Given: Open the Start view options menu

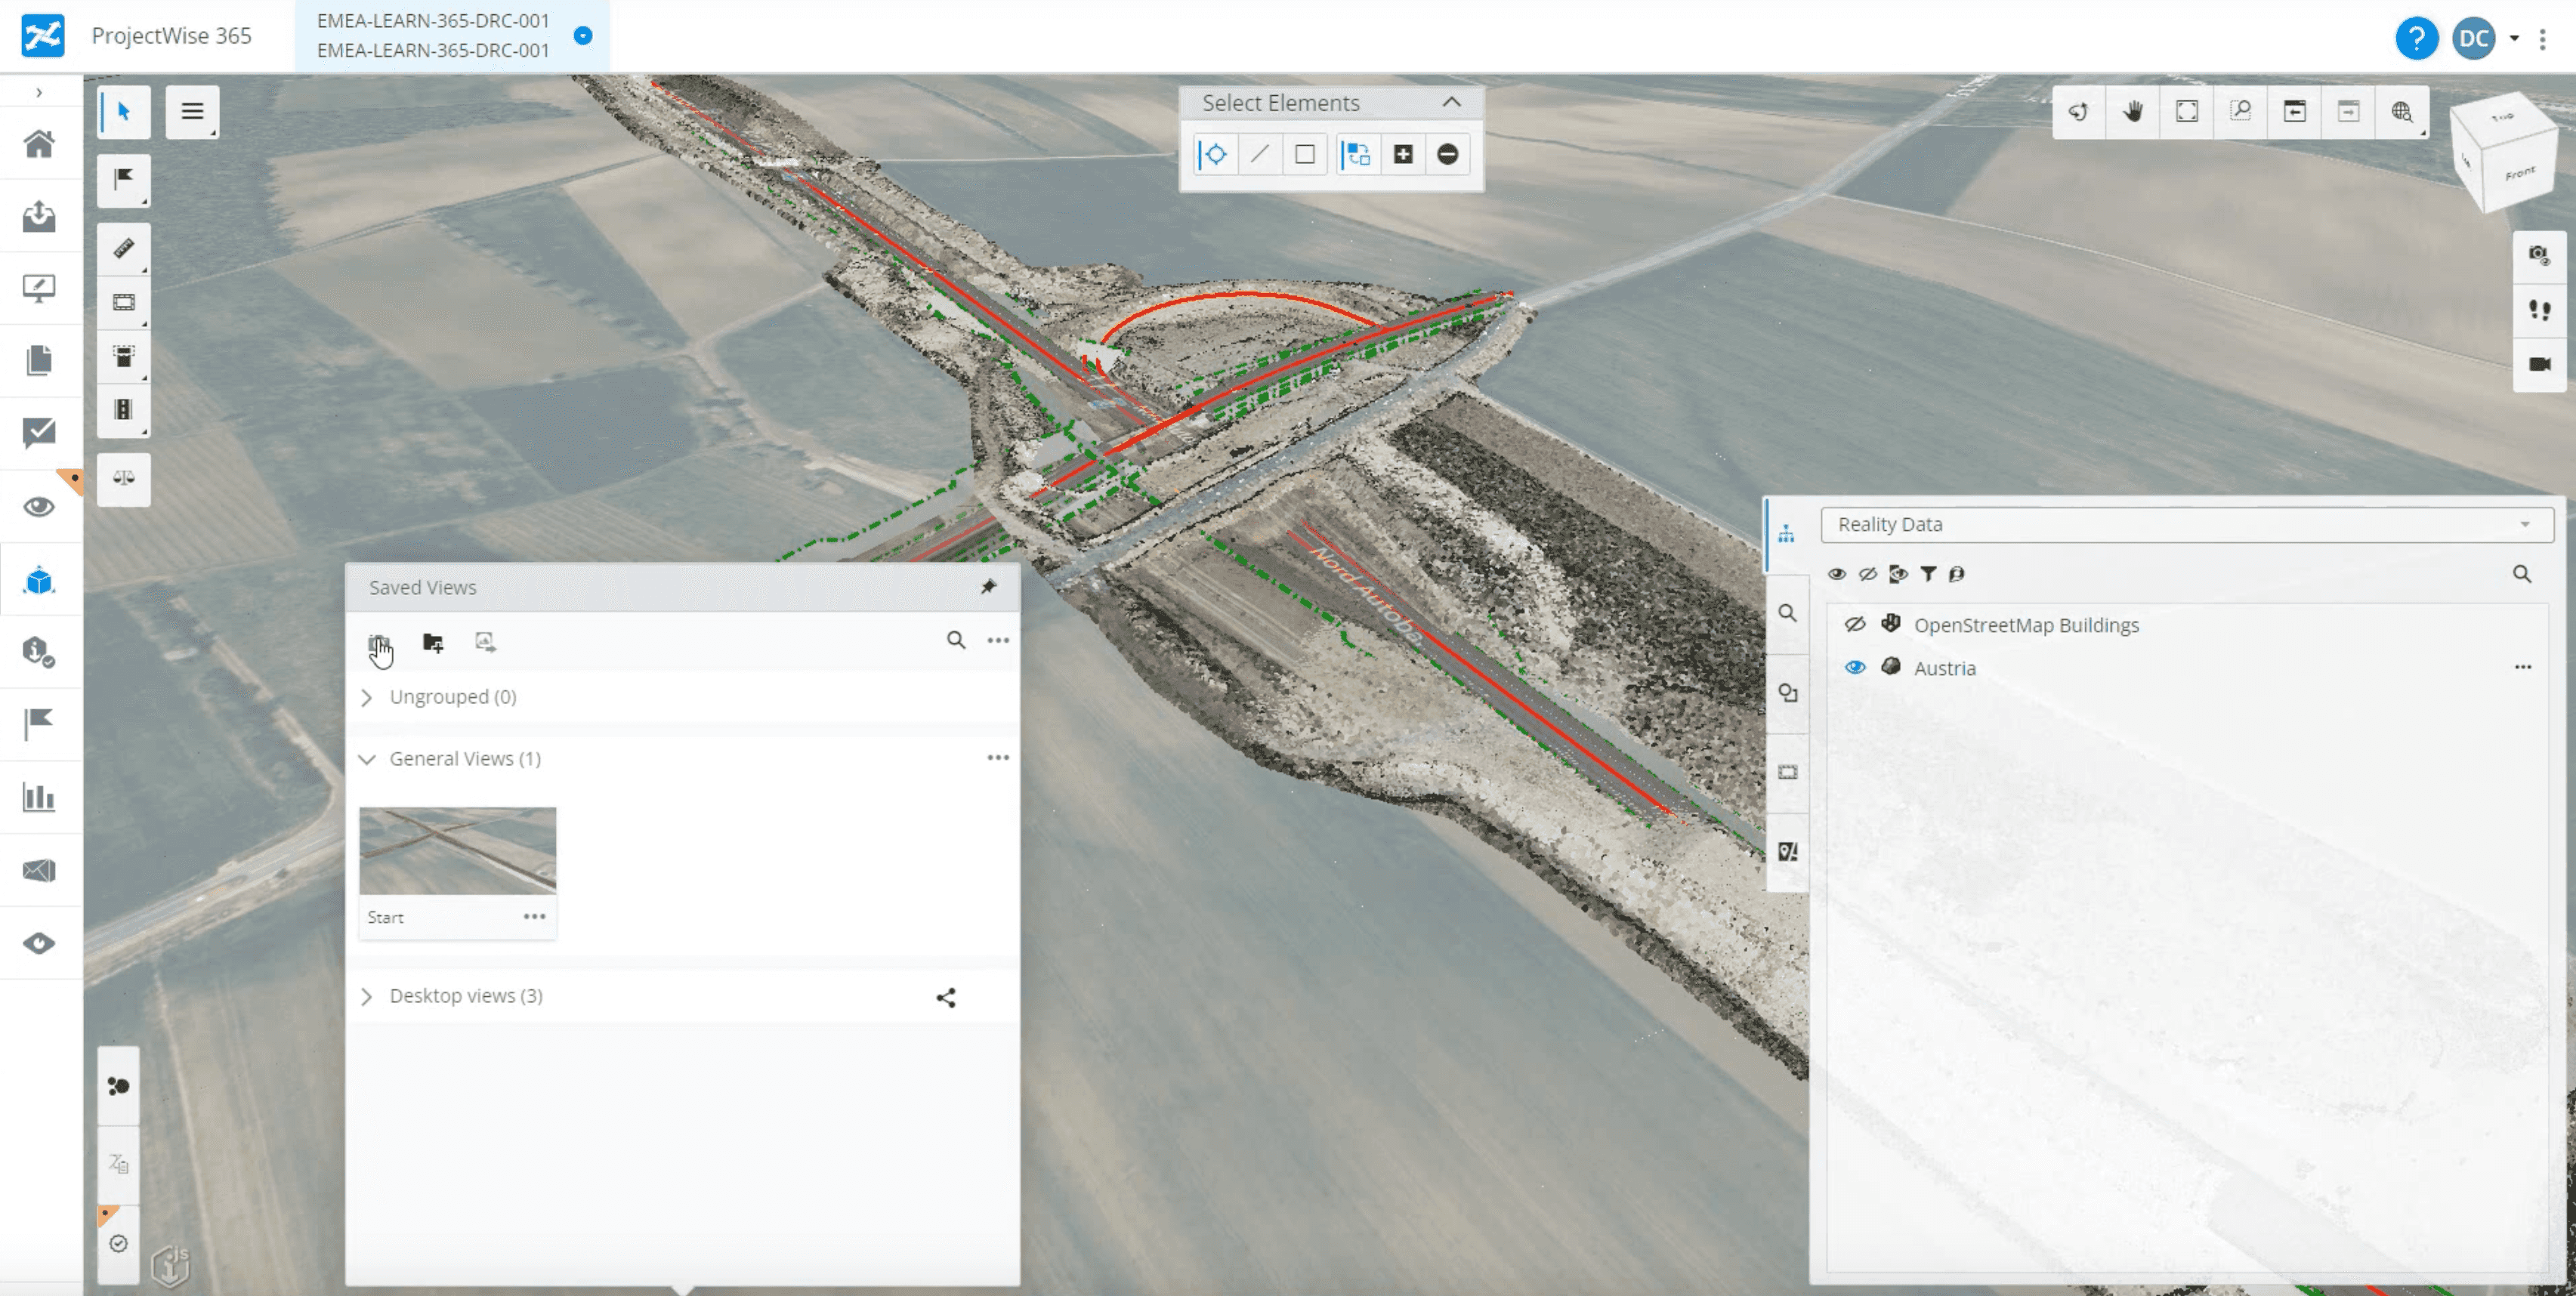Looking at the screenshot, I should [534, 916].
